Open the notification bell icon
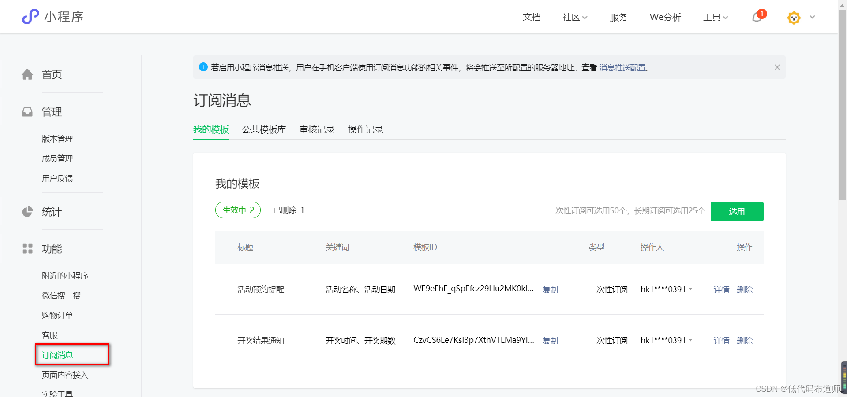This screenshot has height=397, width=847. click(757, 17)
